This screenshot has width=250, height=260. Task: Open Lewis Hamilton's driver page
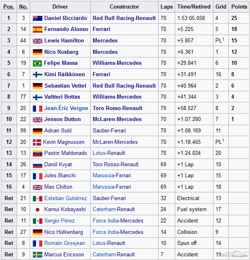[x=64, y=41]
